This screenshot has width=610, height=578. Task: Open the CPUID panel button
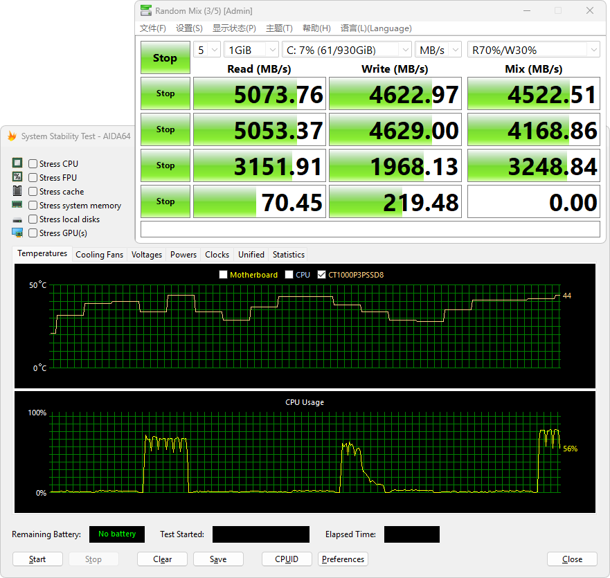click(x=287, y=559)
